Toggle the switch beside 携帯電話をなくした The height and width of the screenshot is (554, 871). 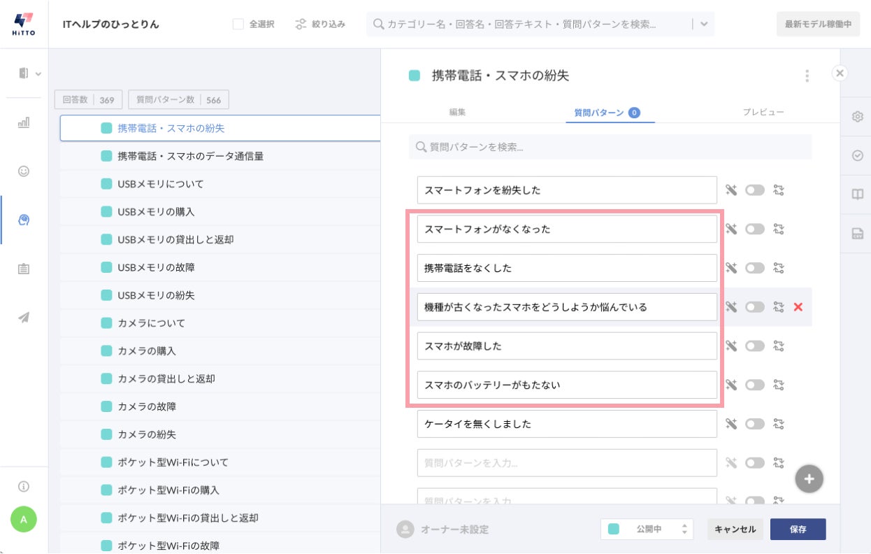click(x=754, y=268)
